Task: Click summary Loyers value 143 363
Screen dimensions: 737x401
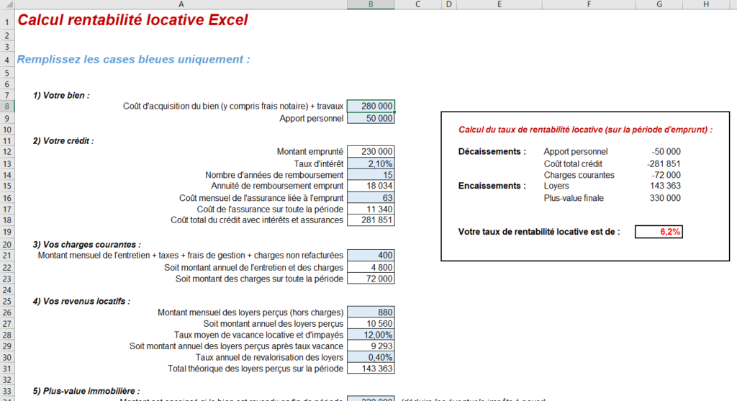Action: [x=665, y=186]
